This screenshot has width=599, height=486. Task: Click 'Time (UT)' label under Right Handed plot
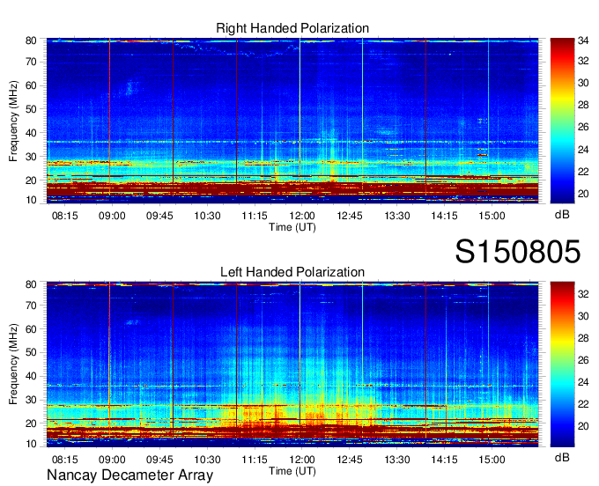coord(292,227)
